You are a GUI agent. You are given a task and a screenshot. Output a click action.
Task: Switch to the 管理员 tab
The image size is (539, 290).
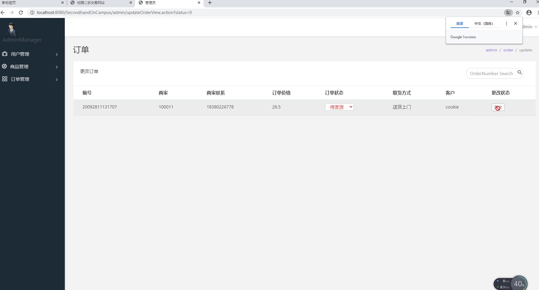(x=169, y=3)
